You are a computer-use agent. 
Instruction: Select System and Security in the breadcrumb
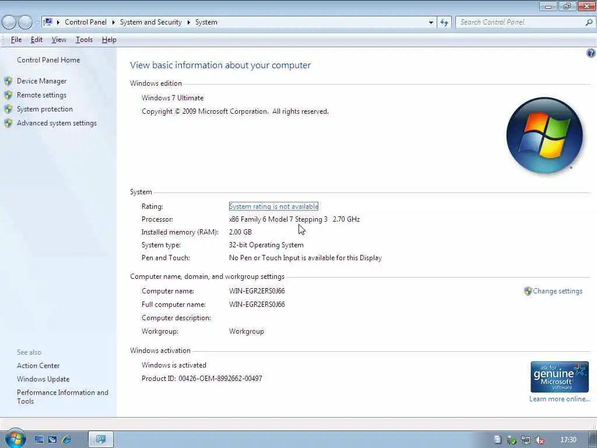point(151,22)
